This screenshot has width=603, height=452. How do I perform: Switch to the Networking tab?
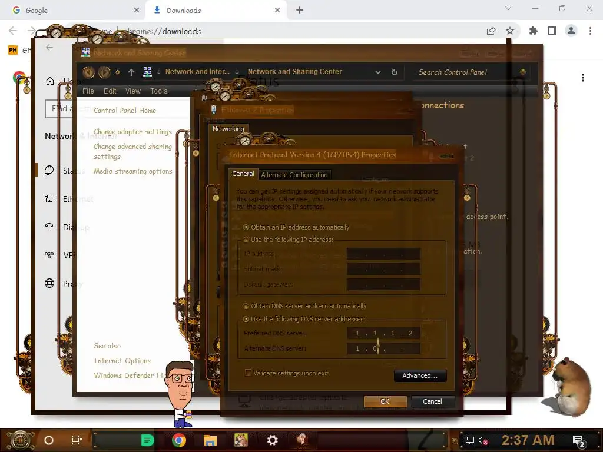pos(228,129)
